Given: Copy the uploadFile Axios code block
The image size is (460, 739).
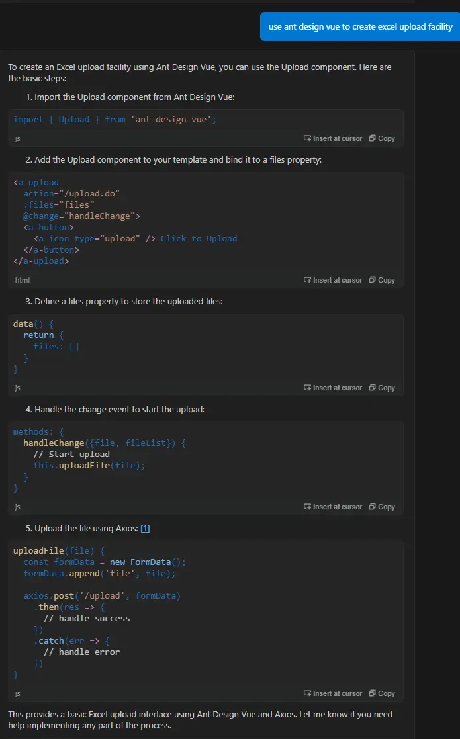Looking at the screenshot, I should 382,693.
